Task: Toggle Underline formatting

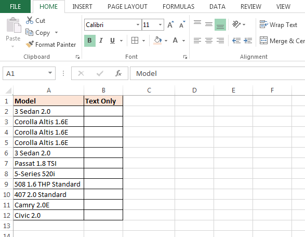Action: (x=112, y=41)
